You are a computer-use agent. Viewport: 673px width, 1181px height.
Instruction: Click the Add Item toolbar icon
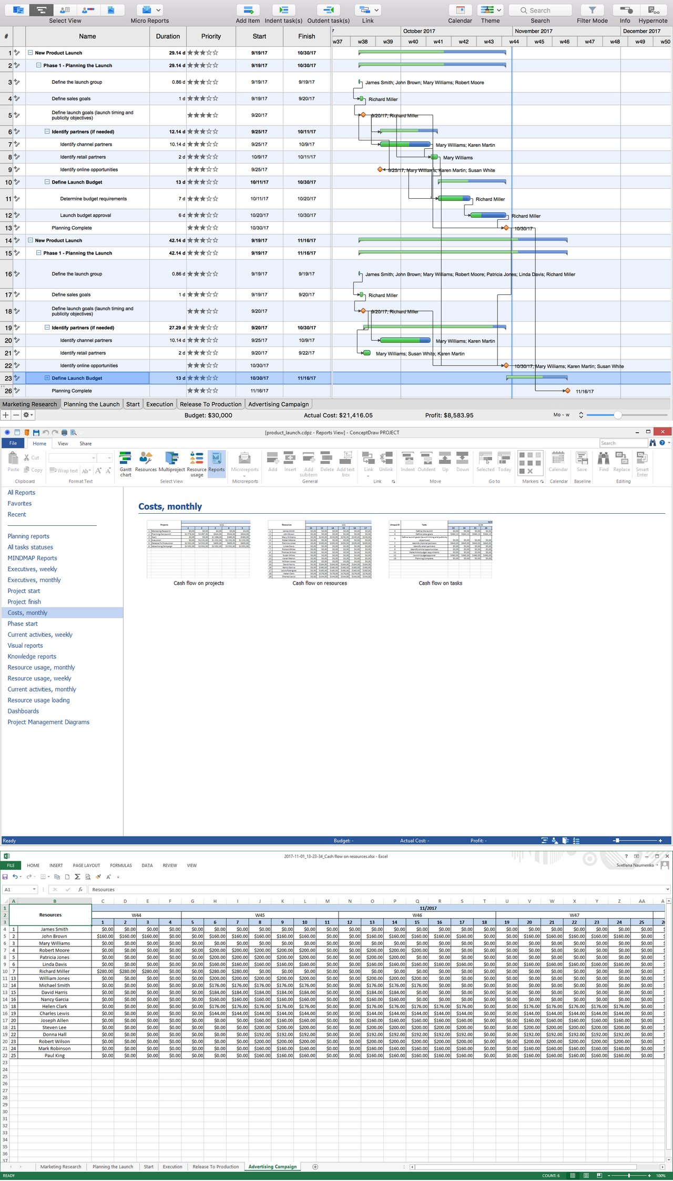248,10
